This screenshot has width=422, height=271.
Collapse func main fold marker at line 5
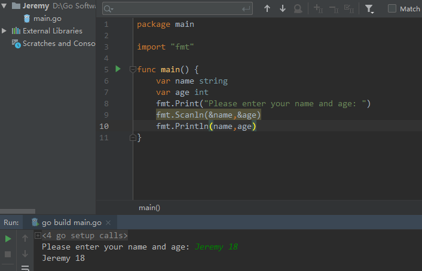133,69
